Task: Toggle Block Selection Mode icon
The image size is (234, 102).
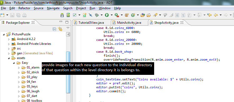Action: (177, 15)
